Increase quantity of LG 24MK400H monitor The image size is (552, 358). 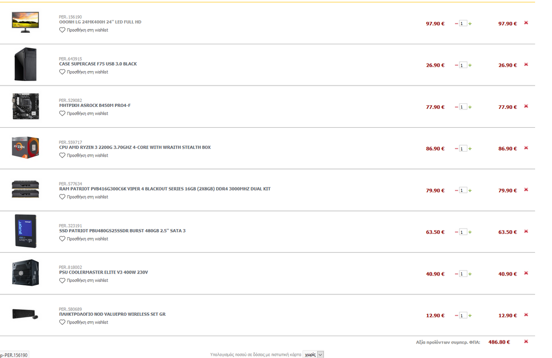(470, 23)
